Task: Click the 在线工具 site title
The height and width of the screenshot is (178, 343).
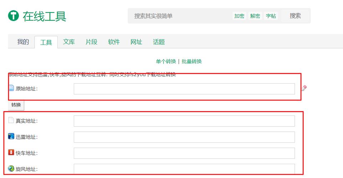Action: [x=45, y=16]
